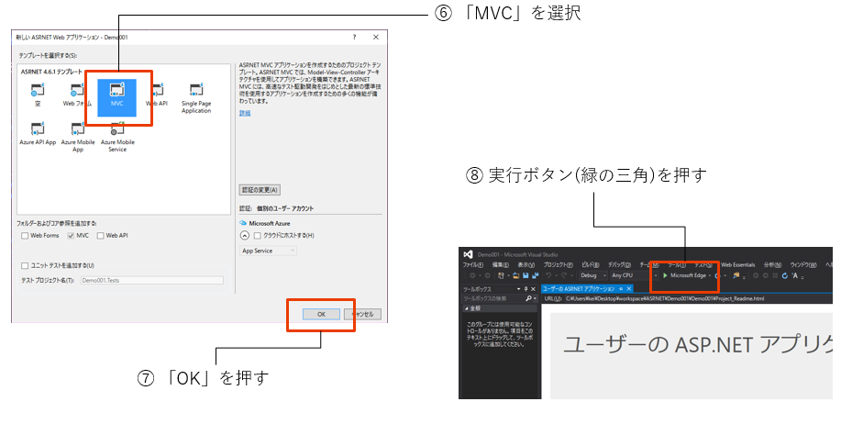Check the host in cloud (クラウドにホストする) box
Screen dimensions: 852x424
(258, 235)
